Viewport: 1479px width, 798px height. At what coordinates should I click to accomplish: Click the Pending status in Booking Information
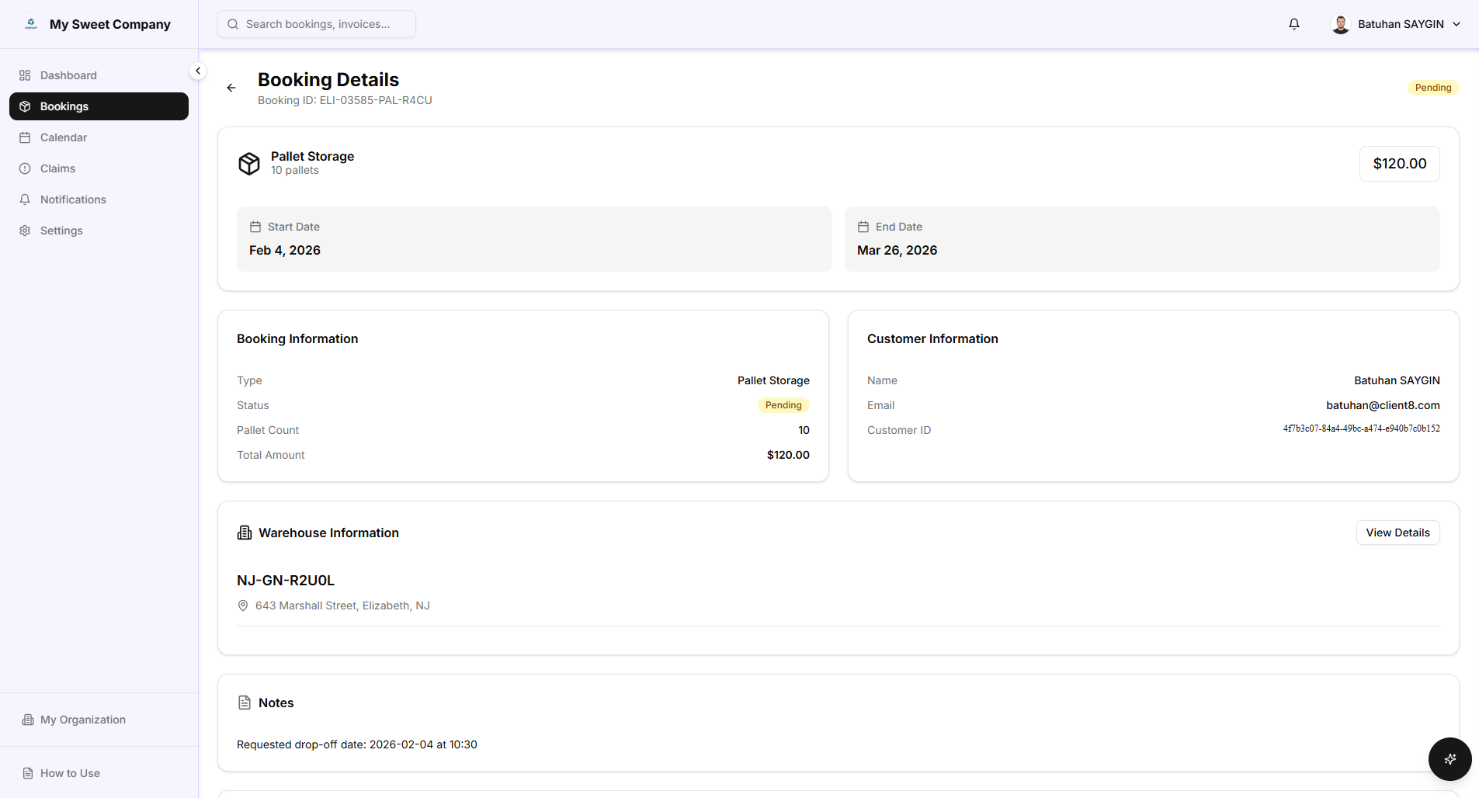coord(783,405)
